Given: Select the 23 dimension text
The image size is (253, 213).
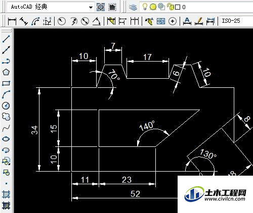Looking at the screenshot, I should coord(126,180).
